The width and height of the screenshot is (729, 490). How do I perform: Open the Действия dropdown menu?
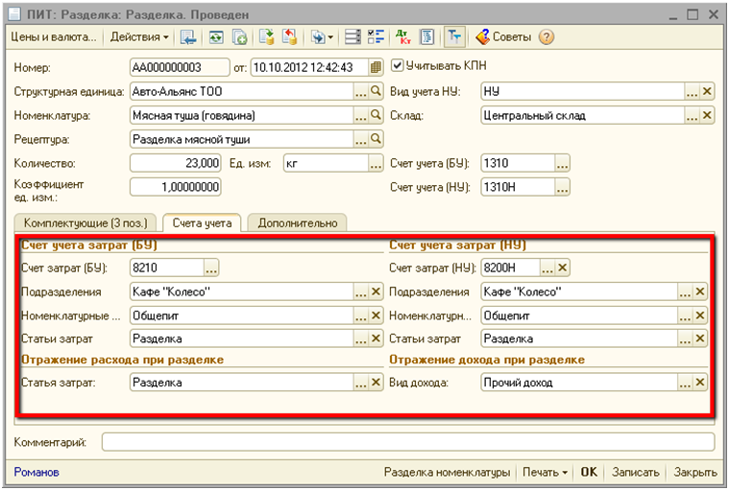click(x=139, y=37)
